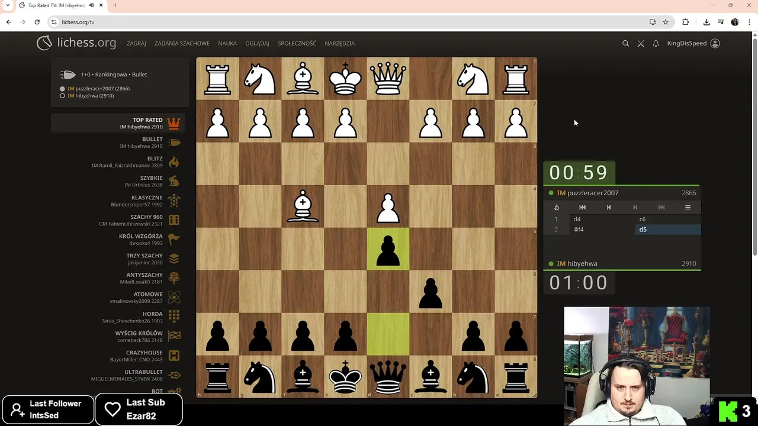
Task: Open the site search magnifier icon
Action: click(x=625, y=43)
